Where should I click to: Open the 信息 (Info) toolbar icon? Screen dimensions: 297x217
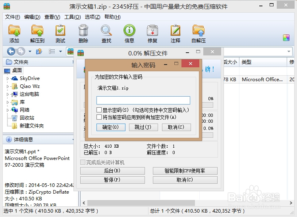(129, 30)
